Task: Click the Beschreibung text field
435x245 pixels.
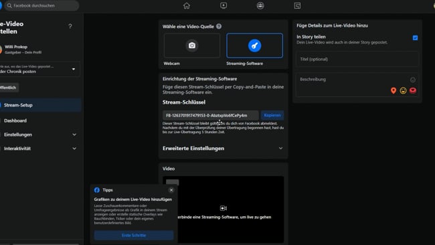Action: coord(357,85)
